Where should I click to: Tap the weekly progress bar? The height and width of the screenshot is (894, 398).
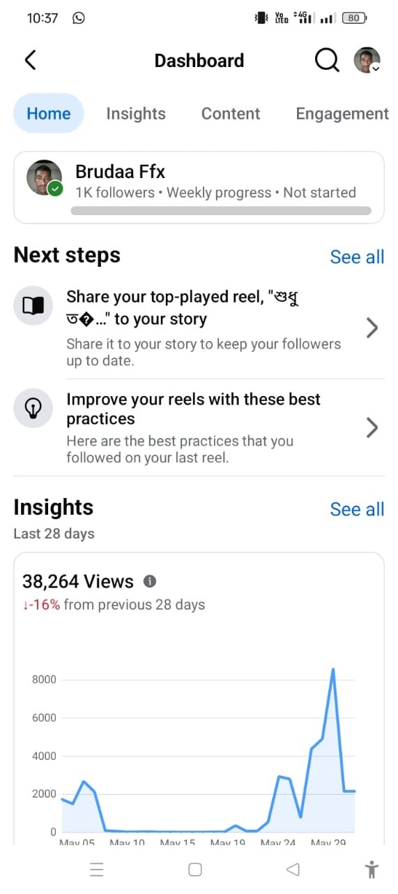point(221,210)
